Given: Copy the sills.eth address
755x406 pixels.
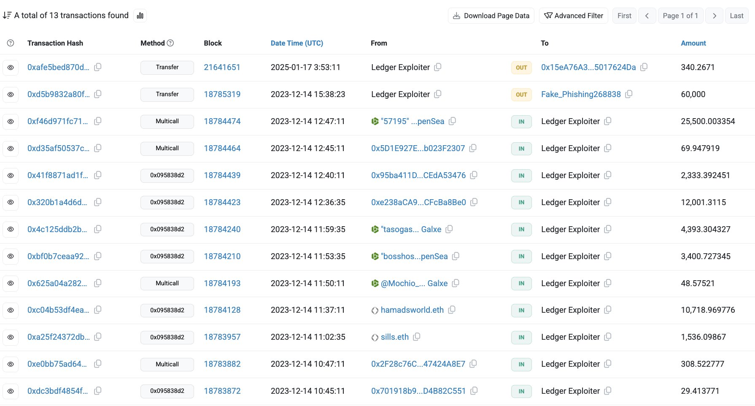Looking at the screenshot, I should [x=417, y=337].
